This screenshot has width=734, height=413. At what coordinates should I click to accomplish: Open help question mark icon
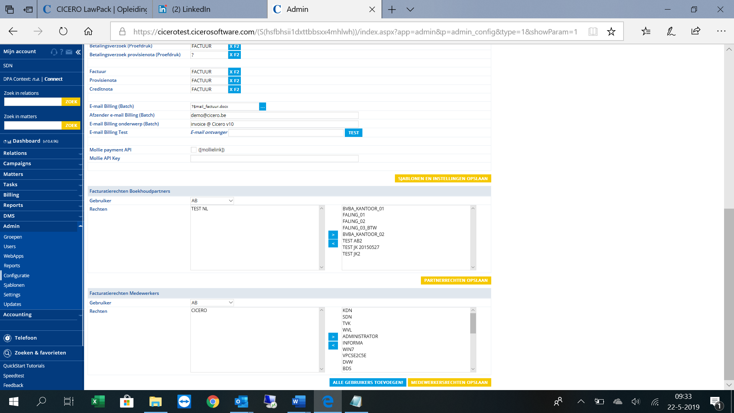pyautogui.click(x=61, y=52)
